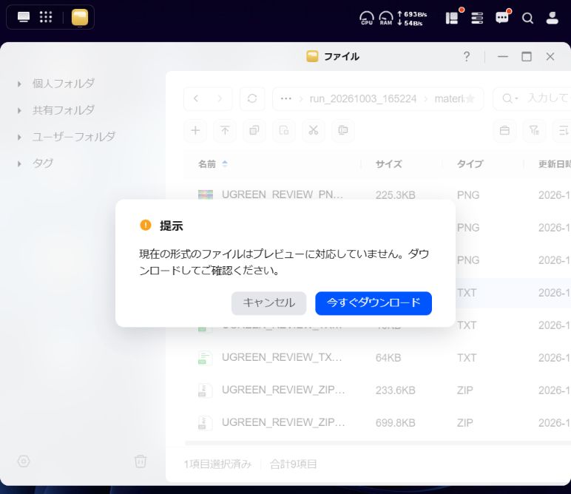Image resolution: width=571 pixels, height=494 pixels.
Task: Click サイズ column header
Action: [388, 164]
